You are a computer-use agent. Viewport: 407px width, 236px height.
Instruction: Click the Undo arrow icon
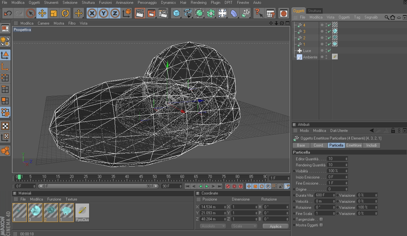pyautogui.click(x=8, y=13)
